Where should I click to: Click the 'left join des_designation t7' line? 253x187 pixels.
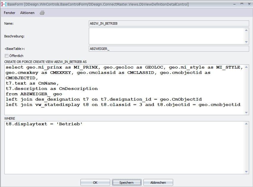(x=104, y=99)
